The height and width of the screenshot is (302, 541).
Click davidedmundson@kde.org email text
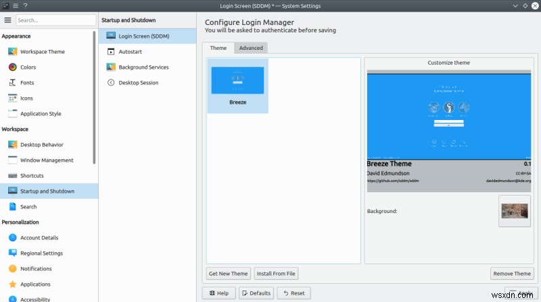[x=509, y=181]
